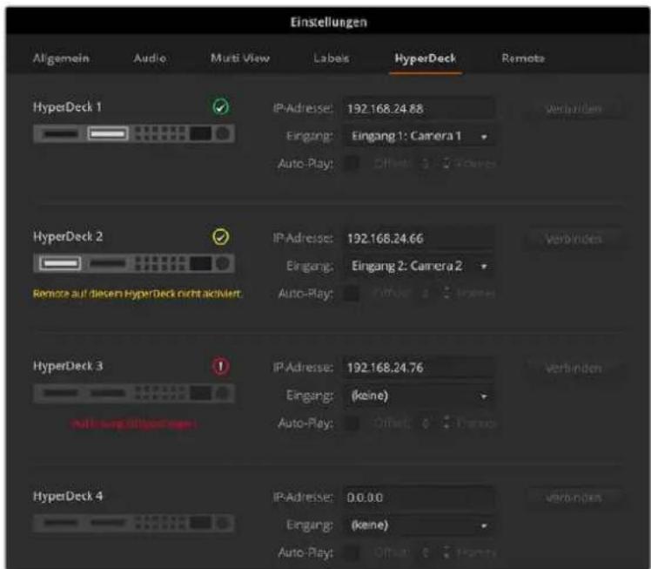Select the HyperDeck 1 device illustration
The image size is (651, 569).
click(134, 134)
